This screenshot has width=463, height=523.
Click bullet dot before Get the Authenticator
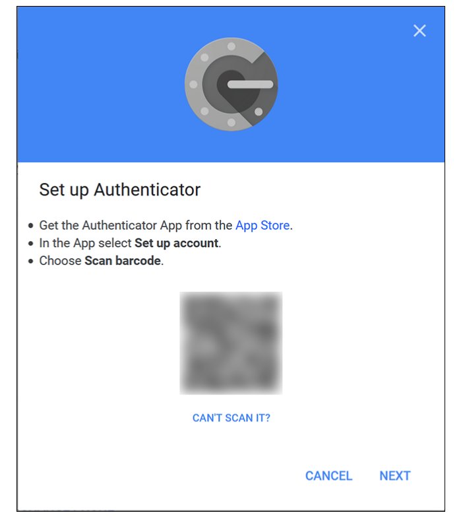coord(30,226)
